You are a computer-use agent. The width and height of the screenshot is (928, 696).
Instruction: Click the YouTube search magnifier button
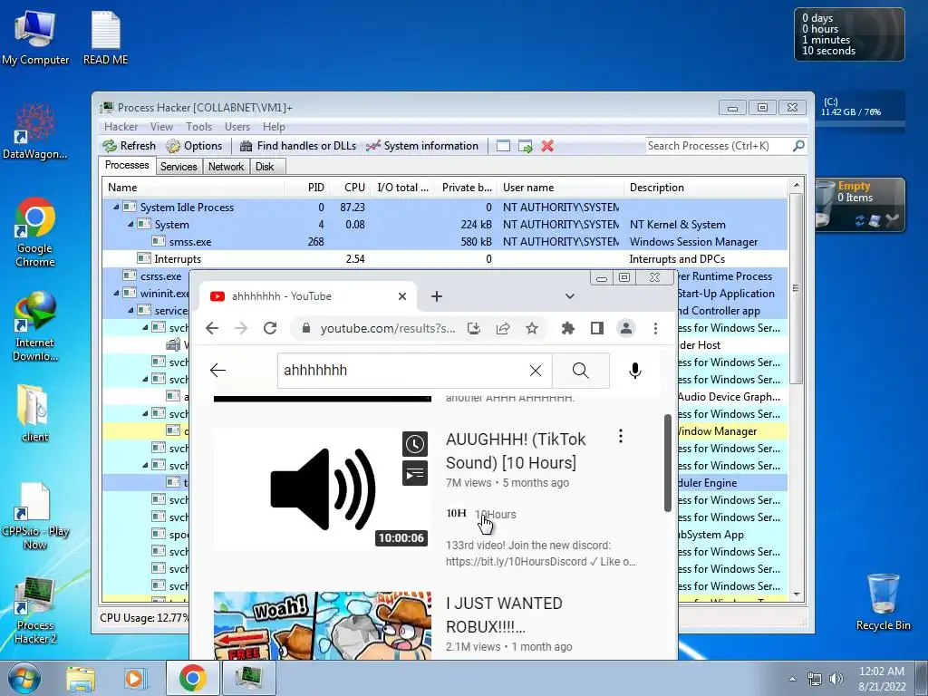581,371
